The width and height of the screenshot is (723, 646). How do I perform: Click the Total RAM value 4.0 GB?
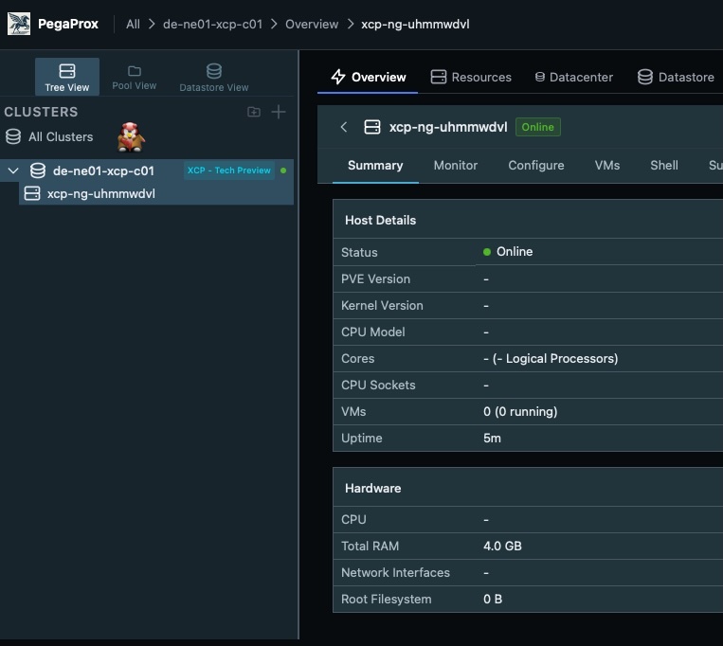(x=502, y=546)
